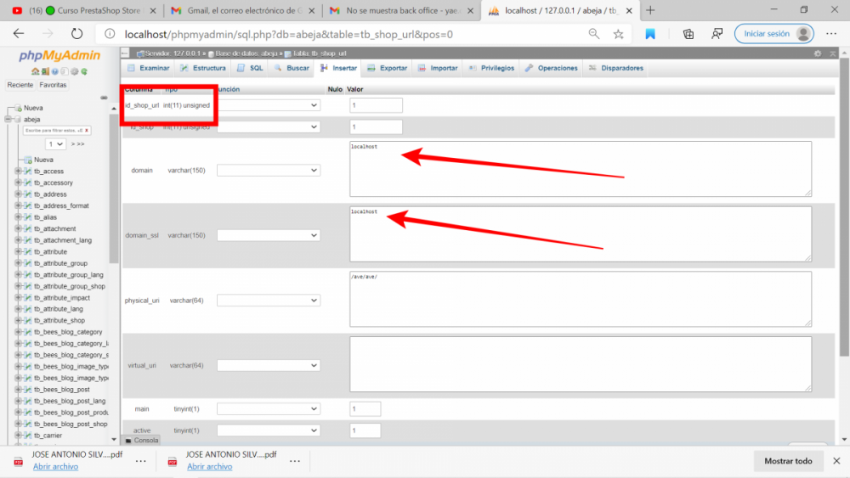
Task: Open the Exportar tab
Action: pyautogui.click(x=387, y=68)
